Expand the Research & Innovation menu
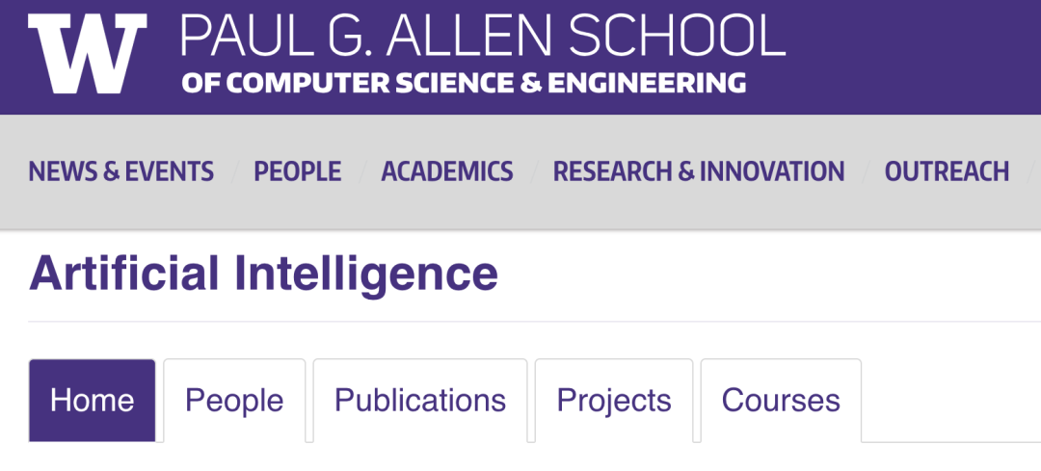The height and width of the screenshot is (471, 1041). tap(699, 171)
